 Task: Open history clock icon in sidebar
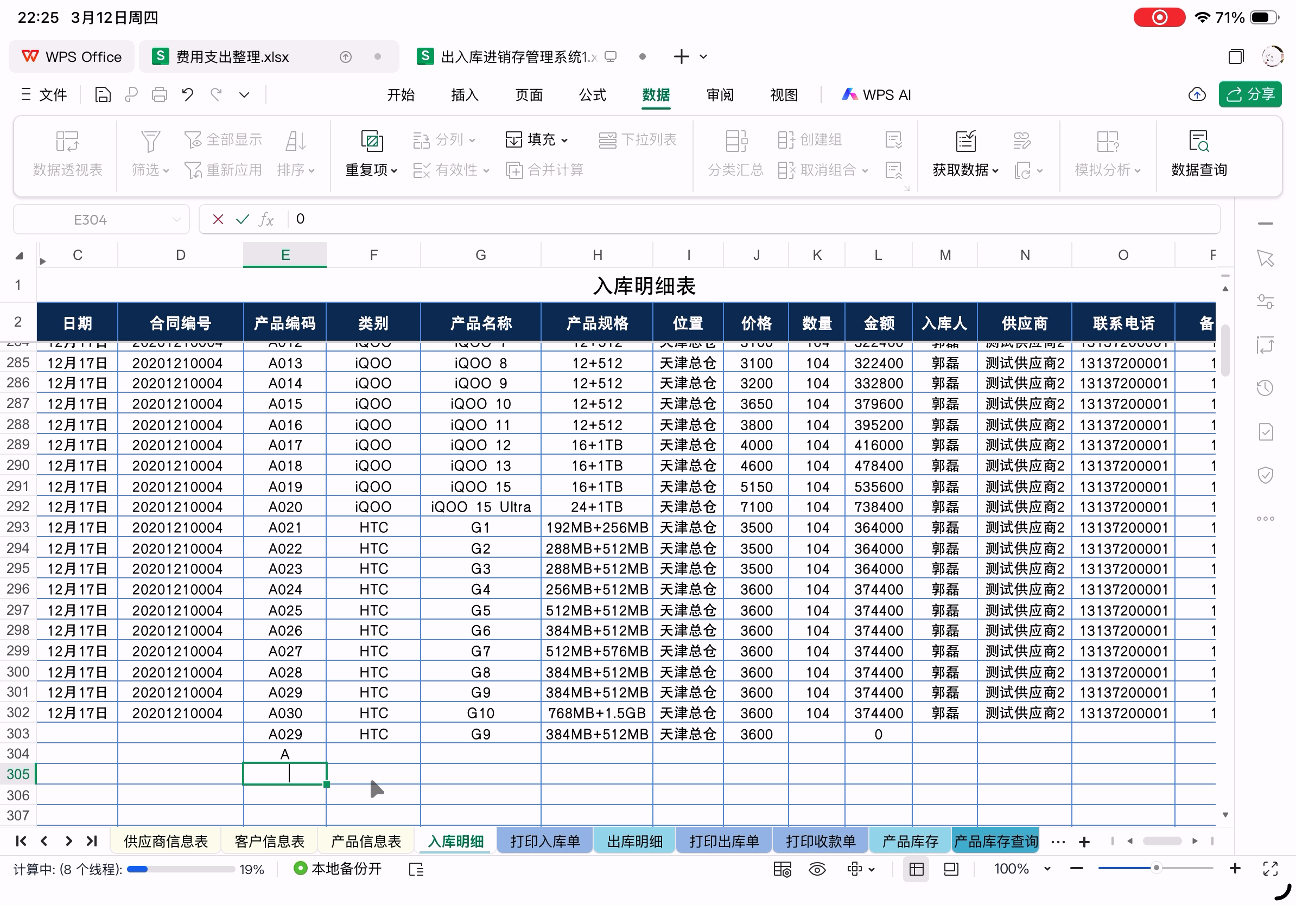coord(1265,388)
